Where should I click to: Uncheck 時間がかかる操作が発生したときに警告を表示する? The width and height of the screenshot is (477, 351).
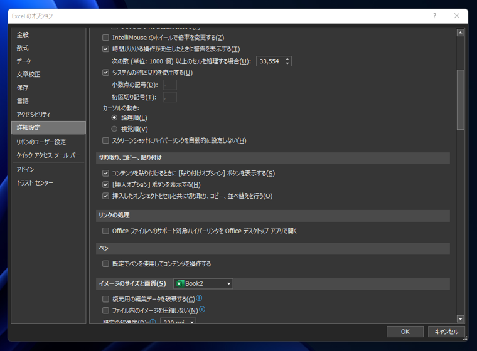click(105, 49)
